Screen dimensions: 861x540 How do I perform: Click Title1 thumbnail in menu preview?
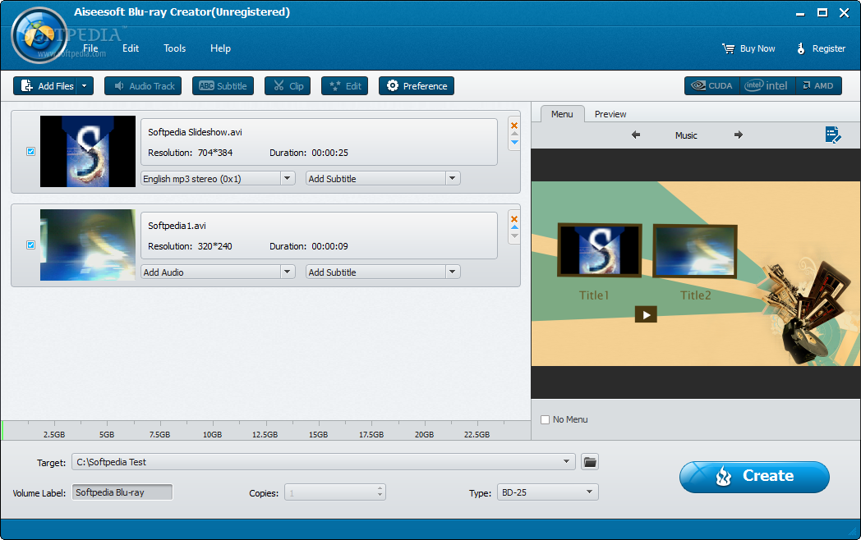(x=600, y=249)
